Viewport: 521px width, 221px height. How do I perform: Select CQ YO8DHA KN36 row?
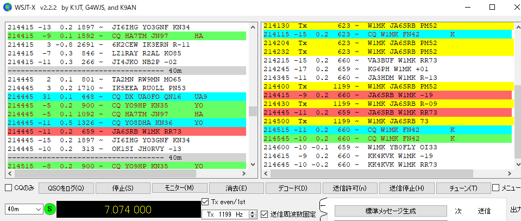(127, 123)
